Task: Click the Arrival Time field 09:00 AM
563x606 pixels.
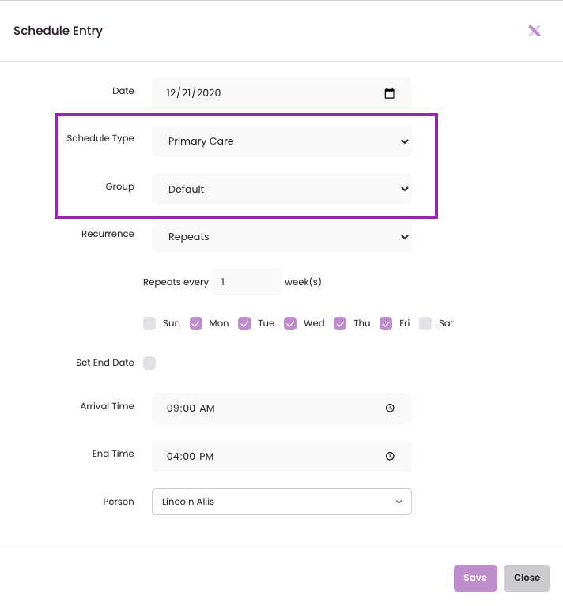Action: (x=281, y=408)
